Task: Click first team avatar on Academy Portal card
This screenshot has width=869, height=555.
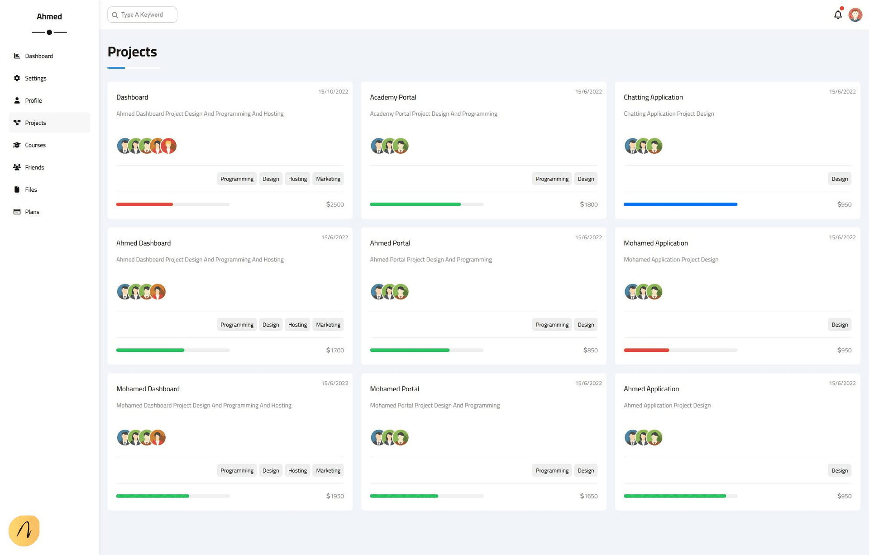Action: point(378,146)
